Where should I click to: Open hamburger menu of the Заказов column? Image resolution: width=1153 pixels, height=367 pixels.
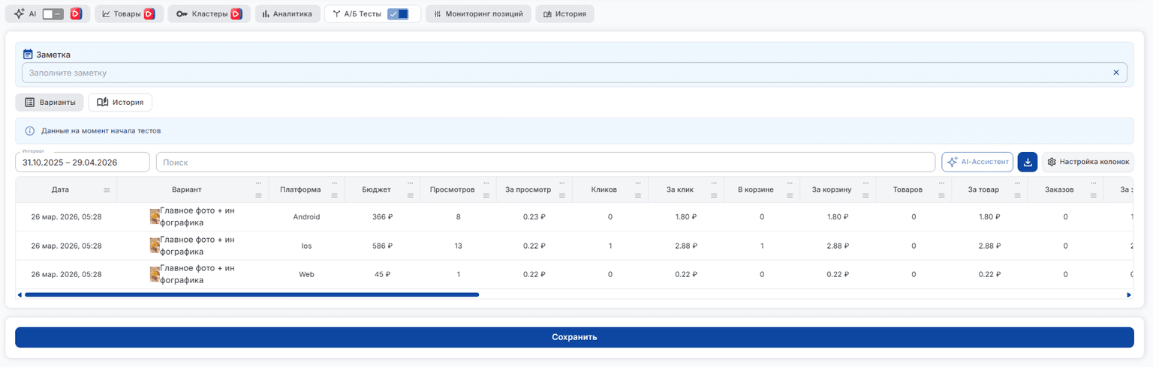(1094, 195)
